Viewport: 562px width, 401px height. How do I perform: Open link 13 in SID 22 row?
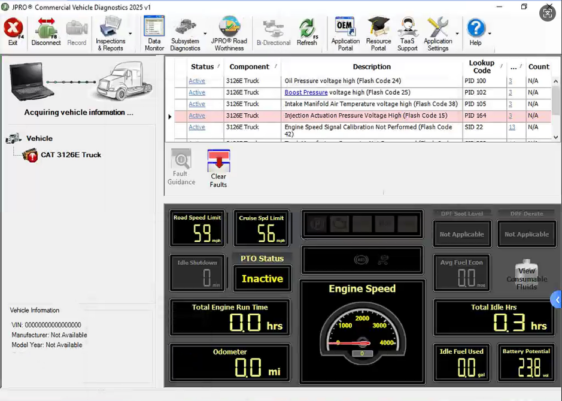coord(512,127)
